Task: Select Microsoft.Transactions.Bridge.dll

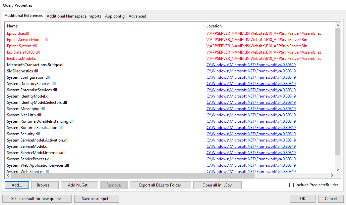Action: pyautogui.click(x=35, y=65)
